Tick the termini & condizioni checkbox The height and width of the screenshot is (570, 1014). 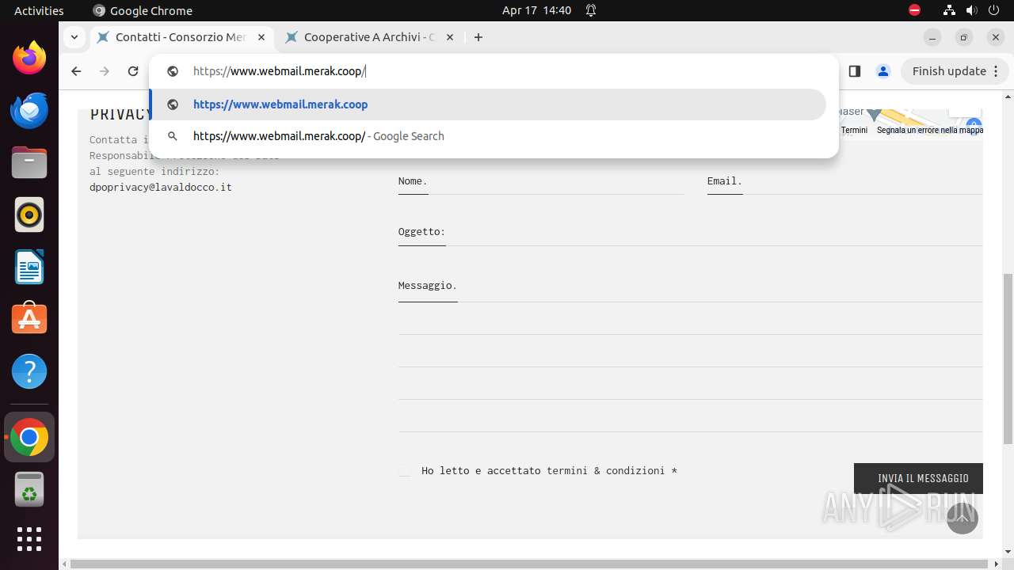(405, 471)
